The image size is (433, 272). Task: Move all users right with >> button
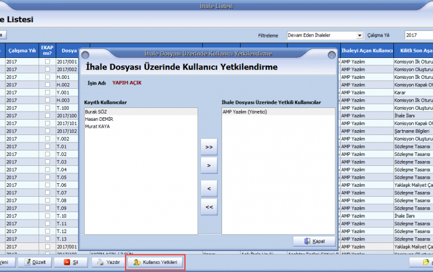tap(209, 147)
